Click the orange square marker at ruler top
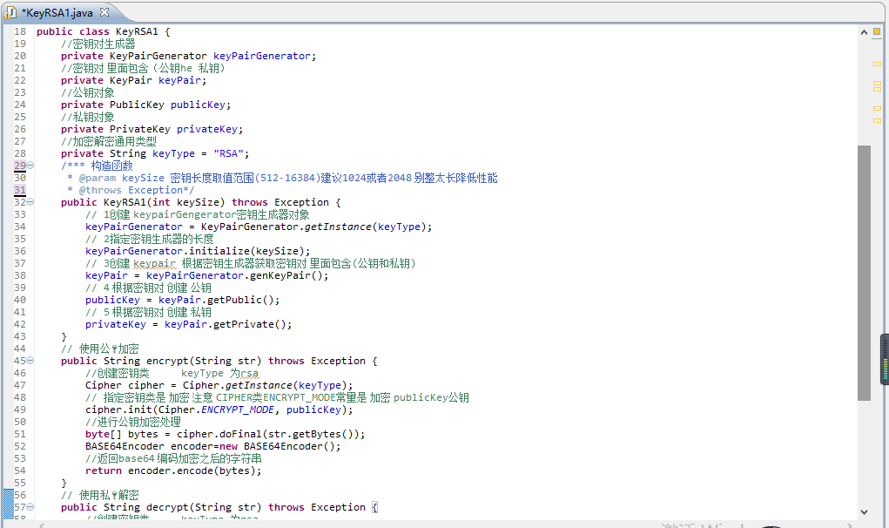Viewport: 889px width, 528px height. (877, 32)
